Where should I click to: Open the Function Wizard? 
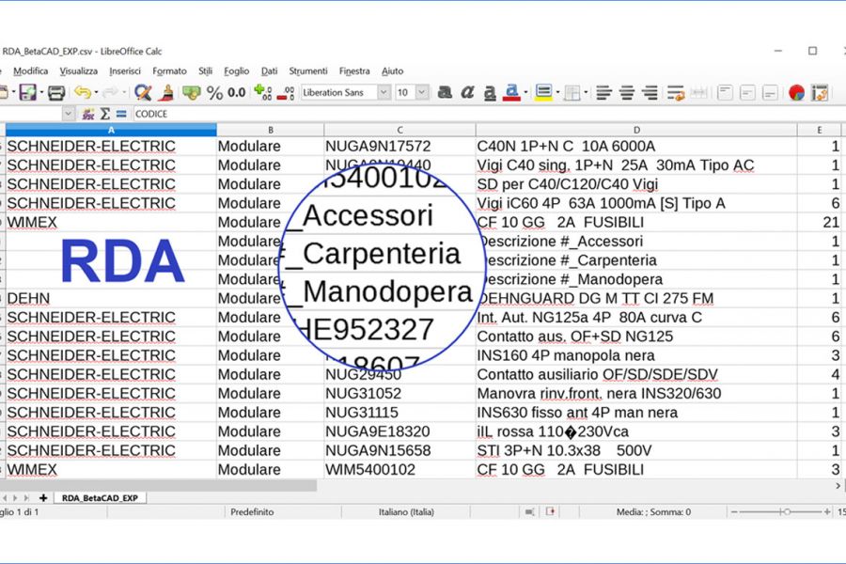[88, 114]
